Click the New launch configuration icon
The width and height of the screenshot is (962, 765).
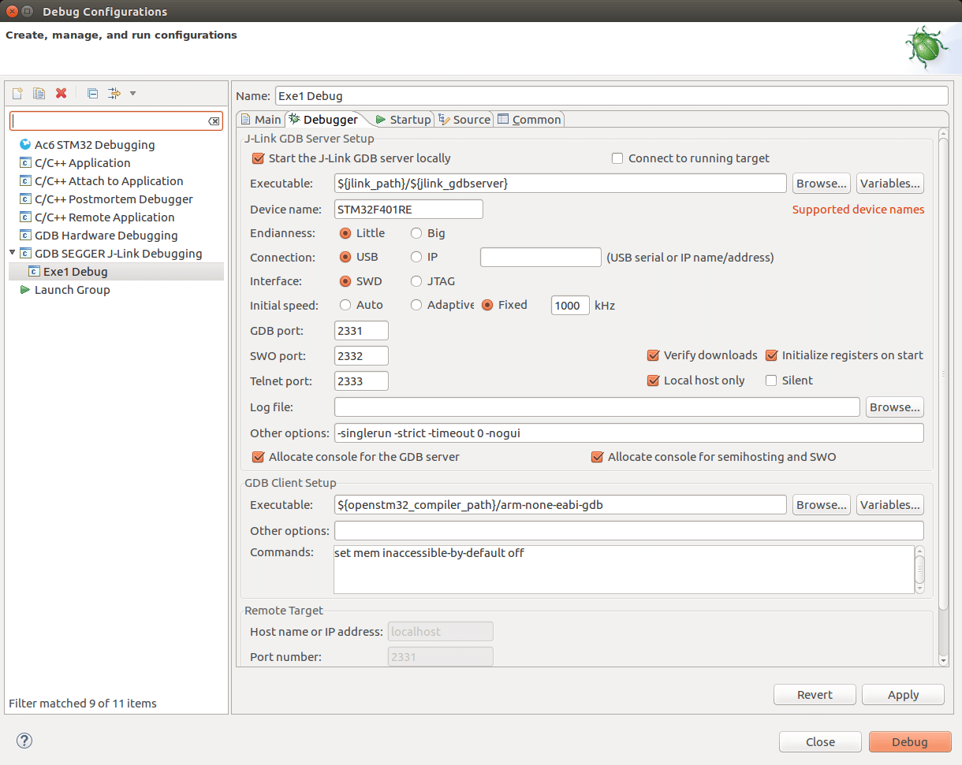(17, 94)
